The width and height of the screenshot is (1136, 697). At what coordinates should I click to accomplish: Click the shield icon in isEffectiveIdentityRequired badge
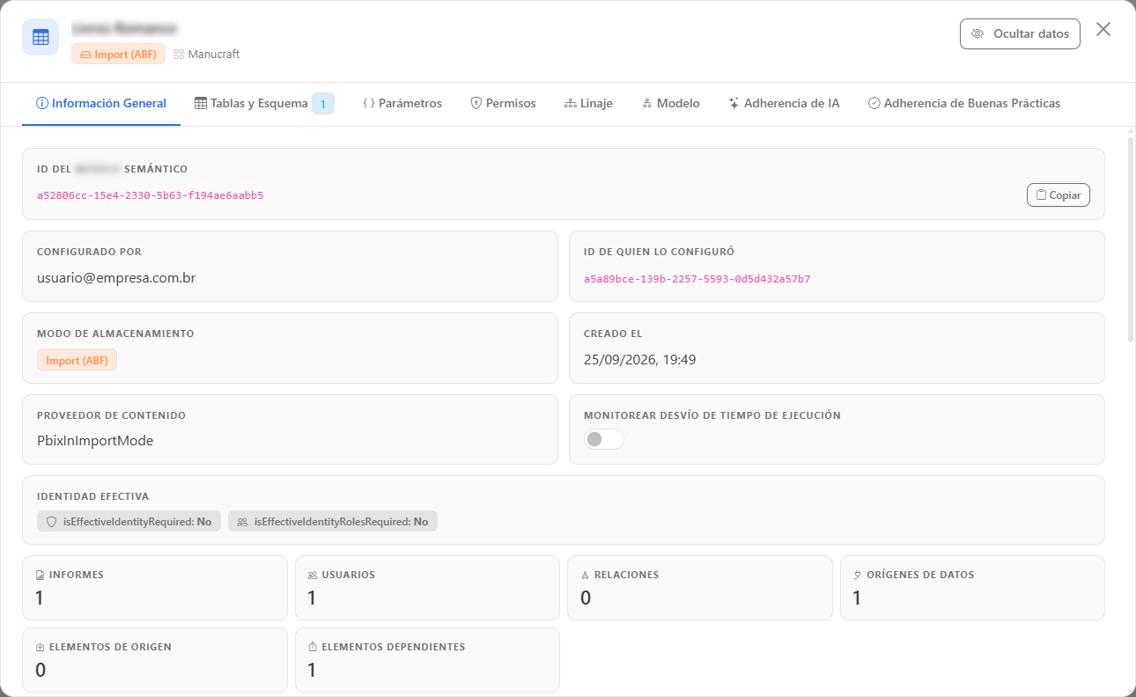pos(53,522)
